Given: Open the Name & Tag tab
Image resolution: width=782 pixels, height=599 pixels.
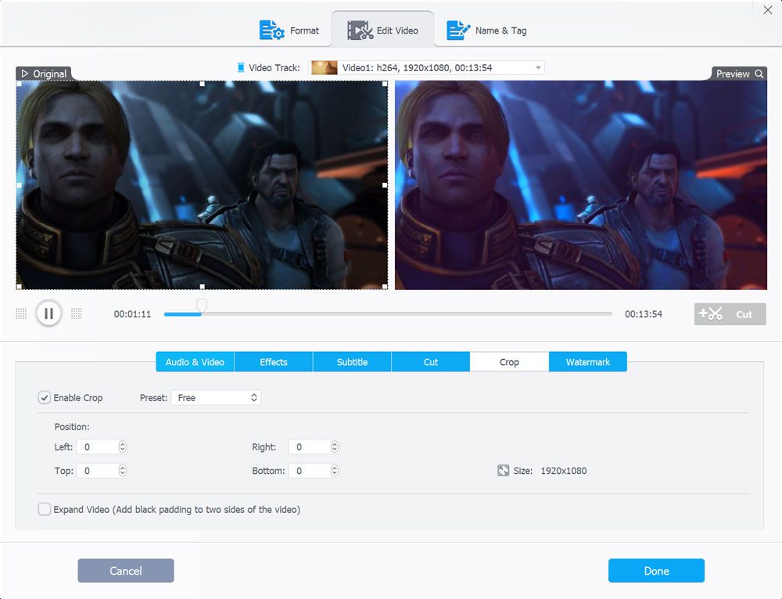Looking at the screenshot, I should pos(486,30).
